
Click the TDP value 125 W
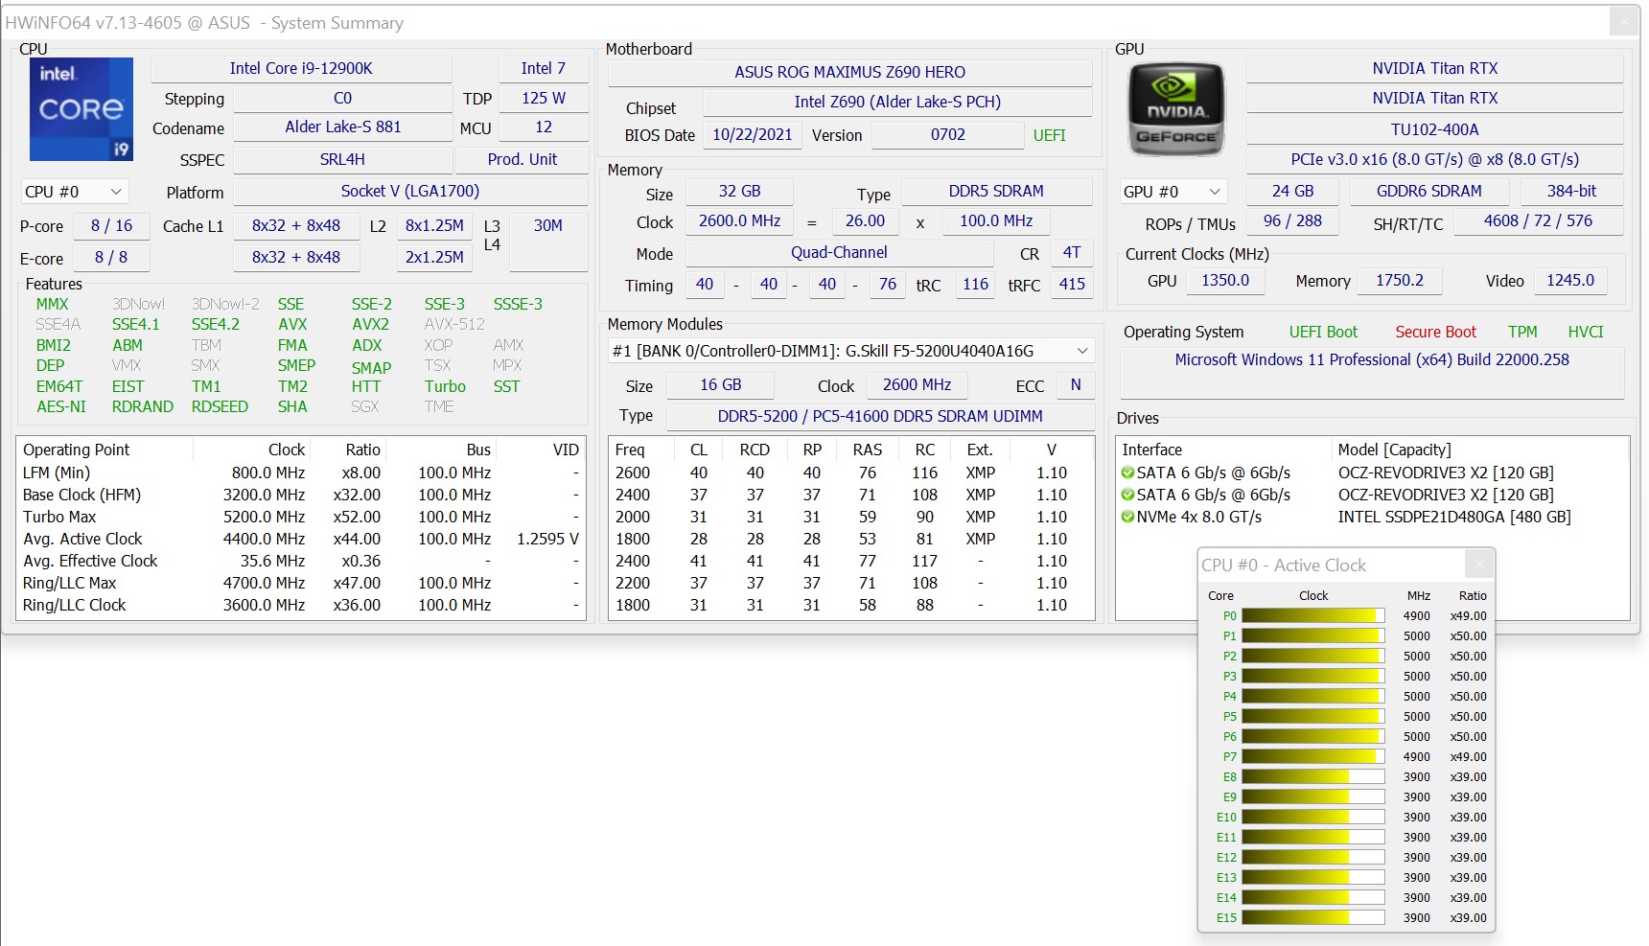tap(544, 99)
